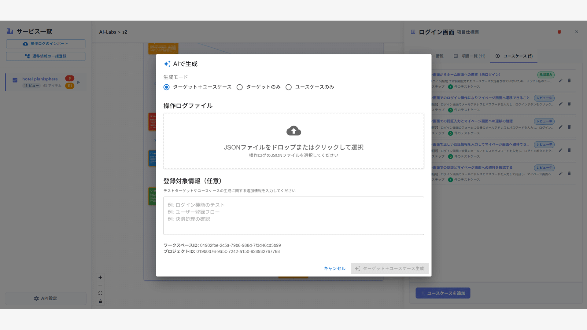This screenshot has height=330, width=587.
Task: Toggle the hotel planisphere checkbox
Action: click(x=15, y=80)
